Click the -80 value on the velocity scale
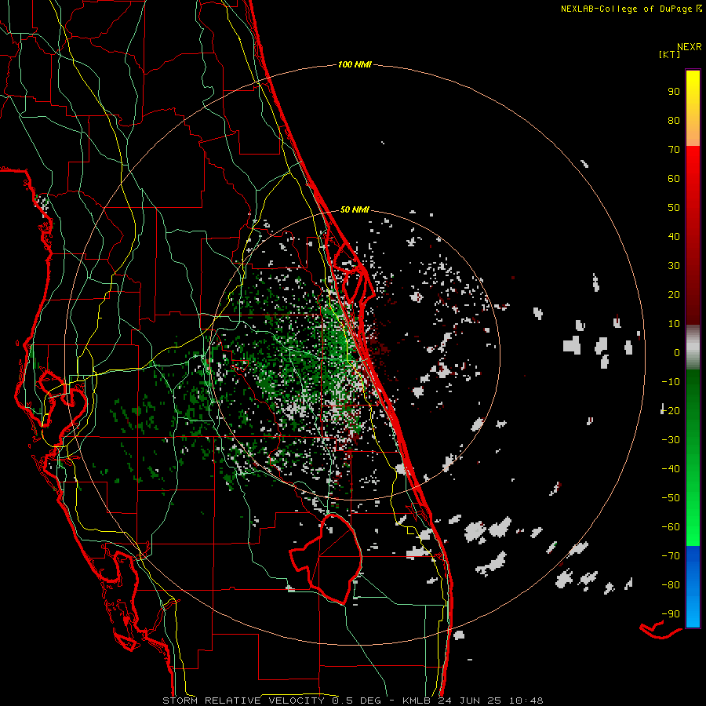 [x=671, y=585]
